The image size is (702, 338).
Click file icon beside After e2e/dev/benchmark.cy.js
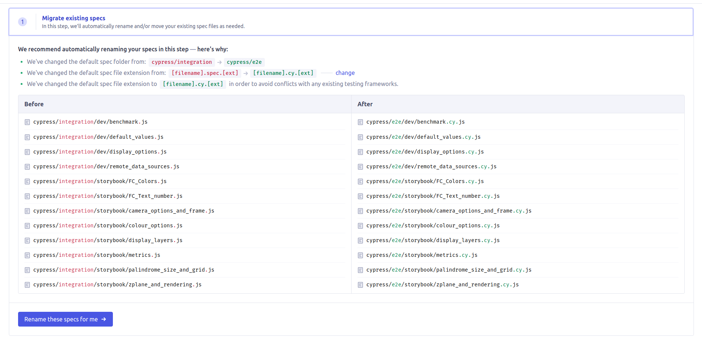pos(360,122)
